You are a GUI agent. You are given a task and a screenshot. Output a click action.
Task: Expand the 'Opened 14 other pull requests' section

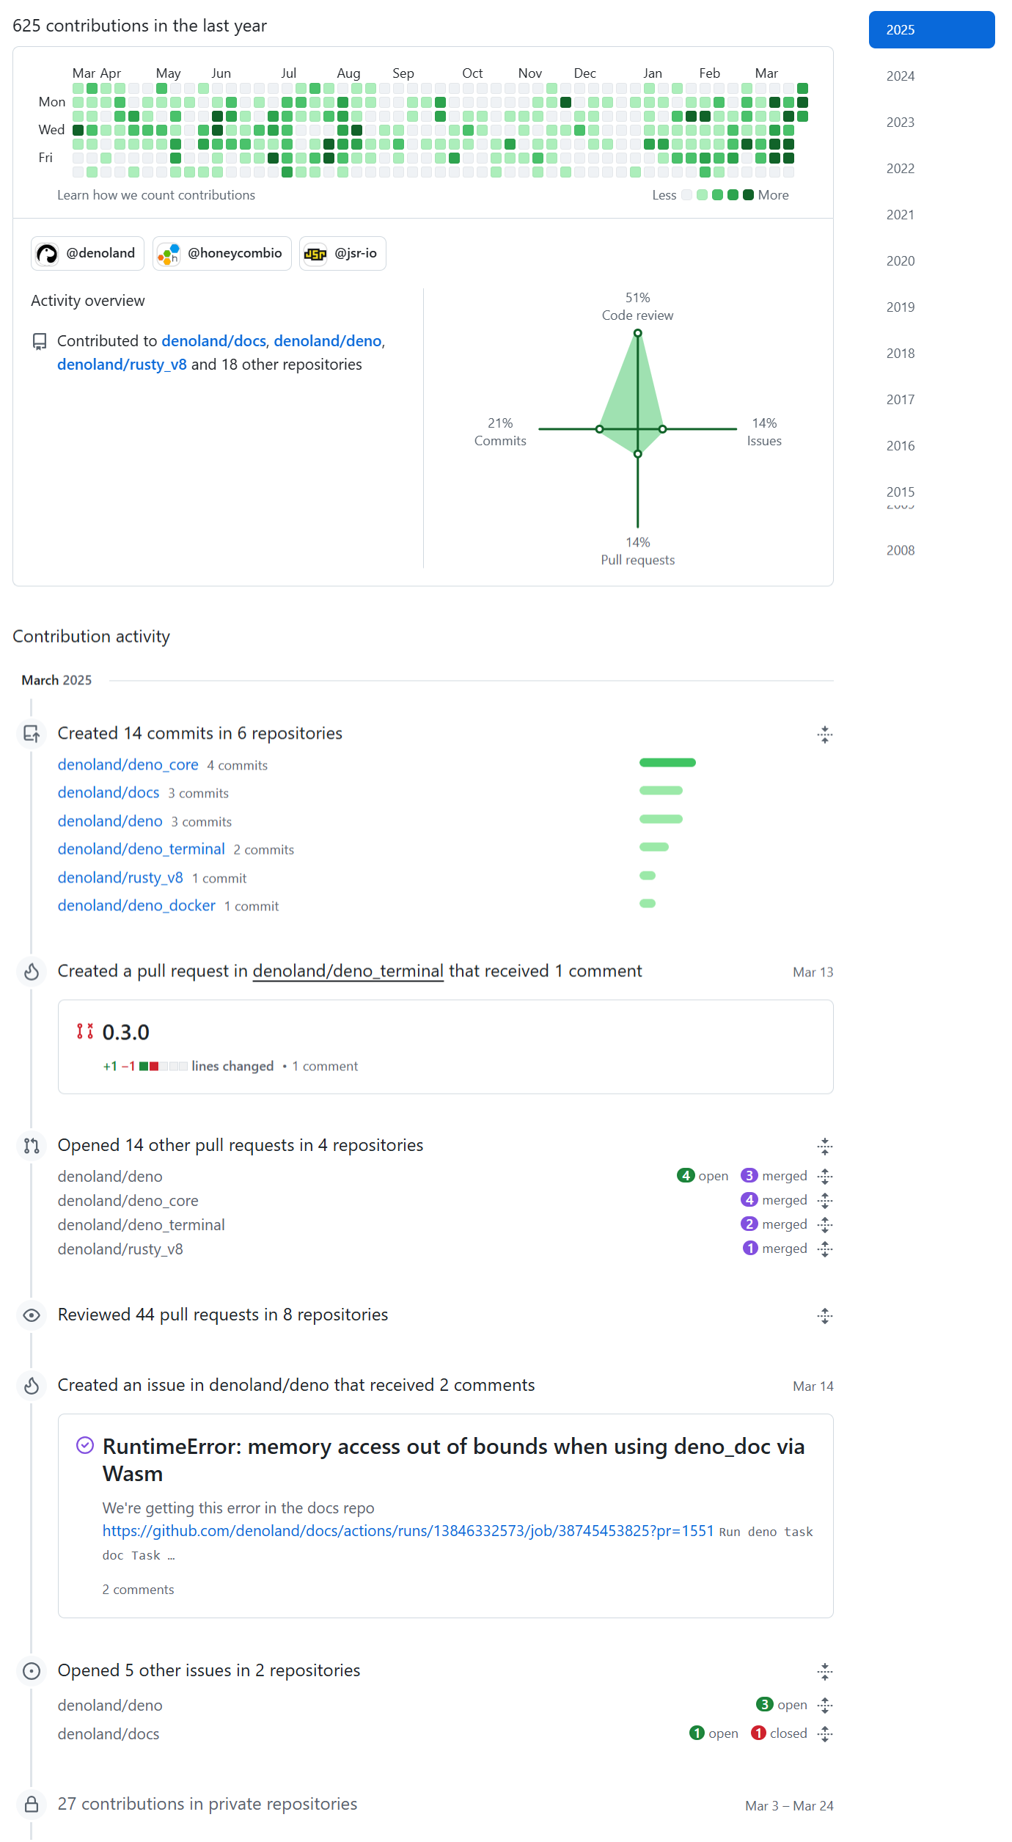tap(825, 1147)
